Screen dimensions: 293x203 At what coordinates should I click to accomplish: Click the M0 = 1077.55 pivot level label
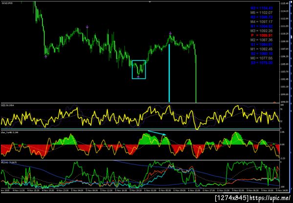[261, 58]
